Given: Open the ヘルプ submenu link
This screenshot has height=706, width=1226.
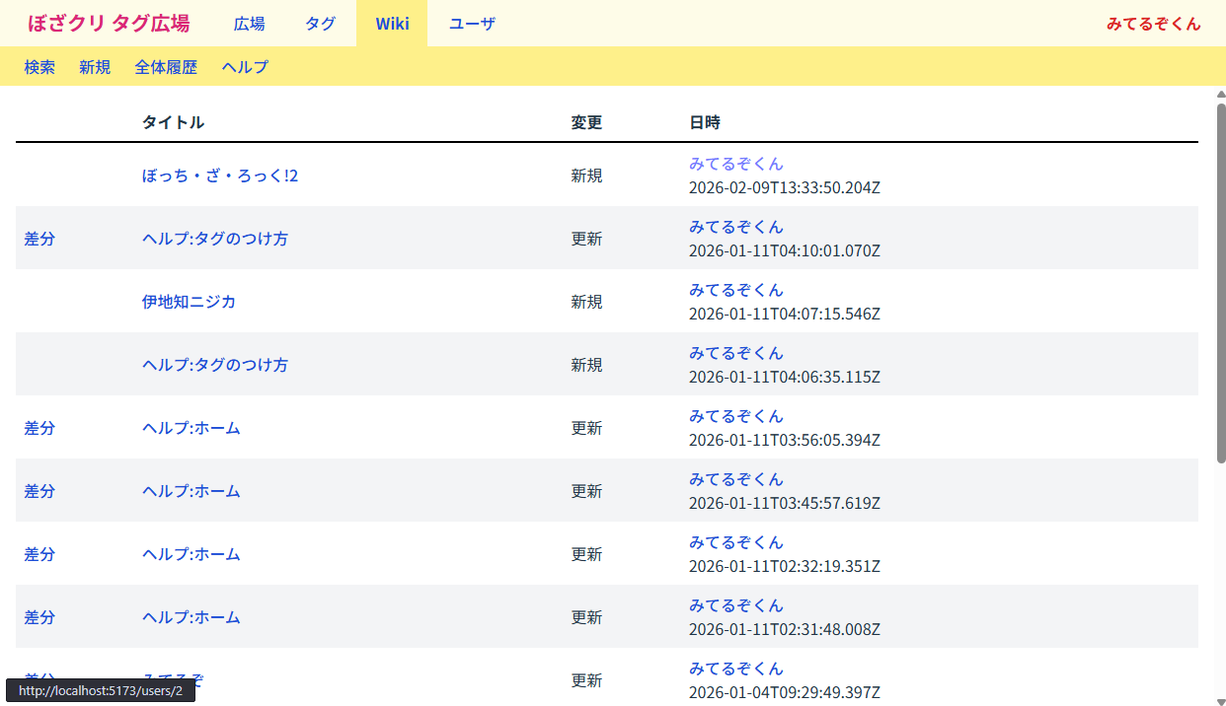Looking at the screenshot, I should (x=245, y=67).
